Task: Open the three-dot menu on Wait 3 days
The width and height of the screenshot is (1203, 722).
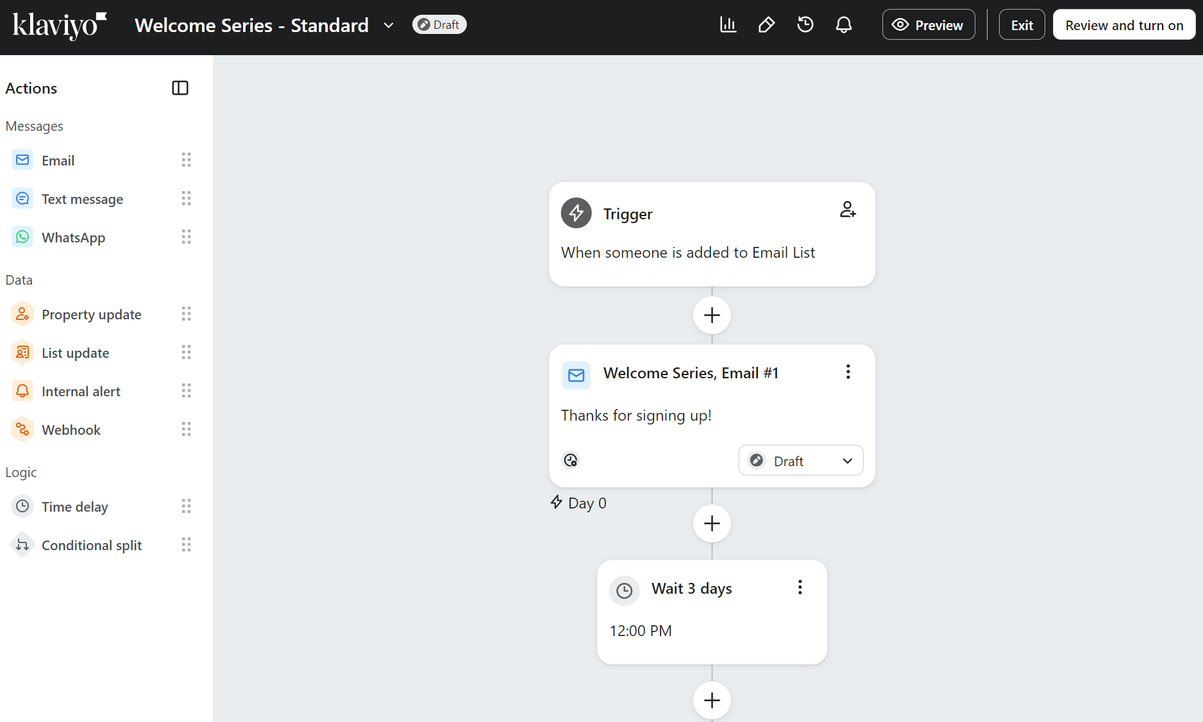Action: coord(800,587)
